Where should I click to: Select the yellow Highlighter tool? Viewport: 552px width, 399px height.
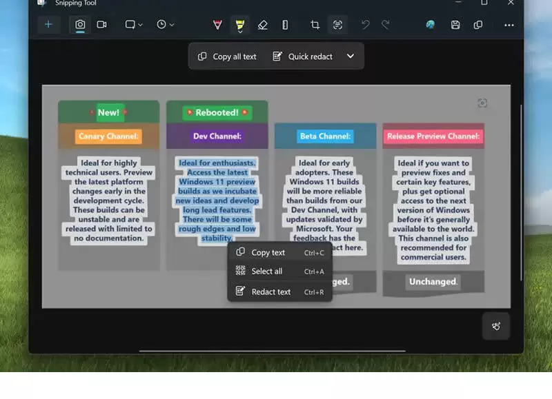[240, 23]
